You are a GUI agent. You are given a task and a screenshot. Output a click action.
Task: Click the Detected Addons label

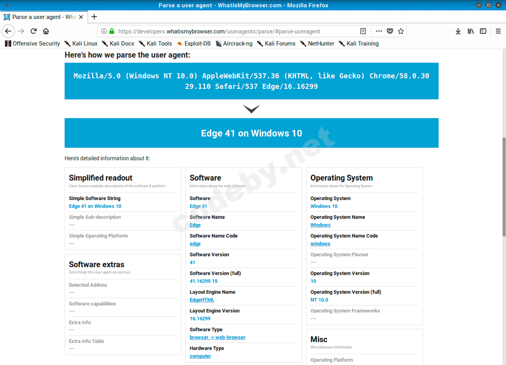[x=88, y=285]
